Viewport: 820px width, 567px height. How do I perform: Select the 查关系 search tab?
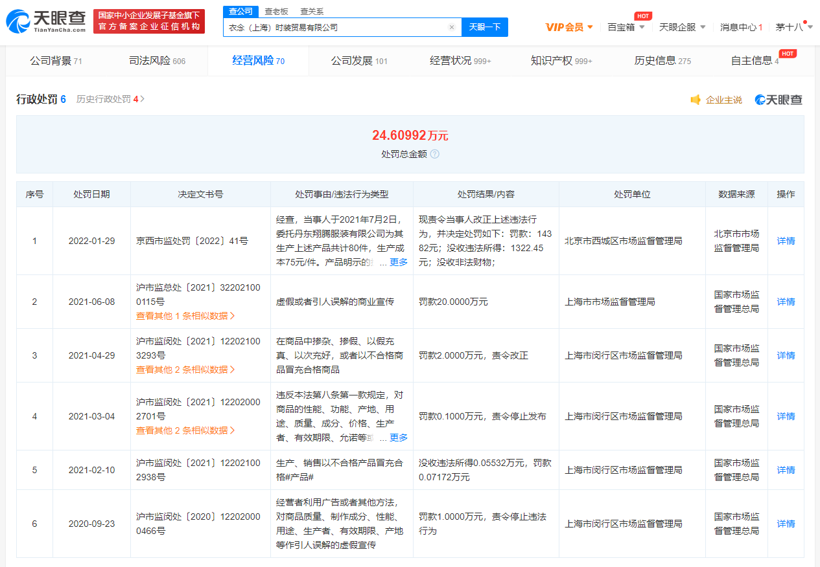click(x=312, y=11)
